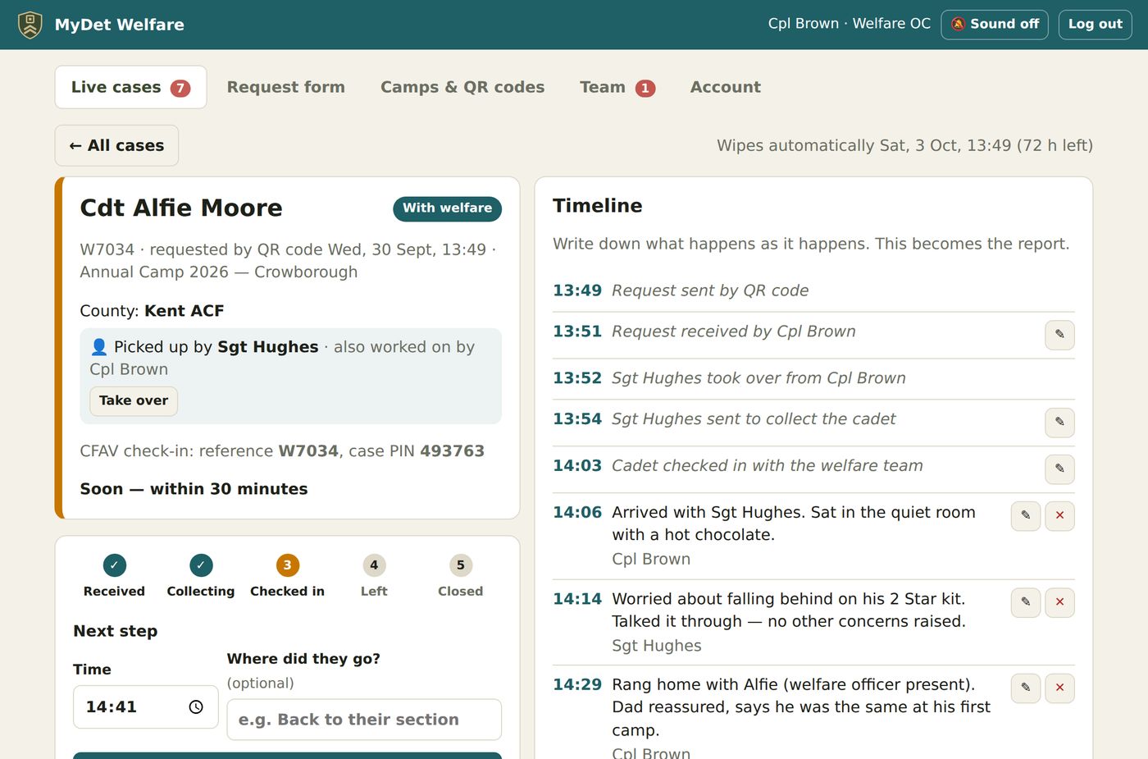
Task: Edit the 14:14 2 Star kit note
Action: click(1026, 602)
